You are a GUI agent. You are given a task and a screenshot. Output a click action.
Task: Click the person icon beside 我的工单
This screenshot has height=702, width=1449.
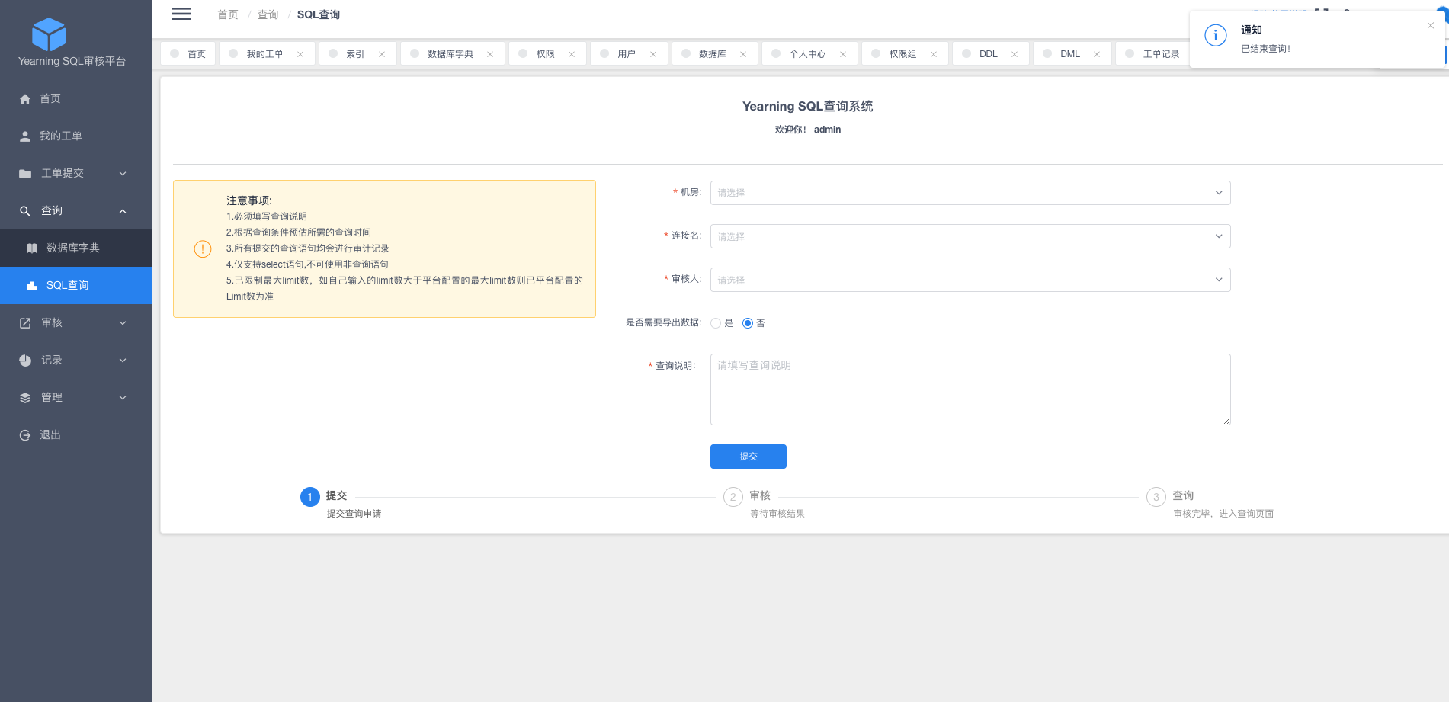pos(25,136)
